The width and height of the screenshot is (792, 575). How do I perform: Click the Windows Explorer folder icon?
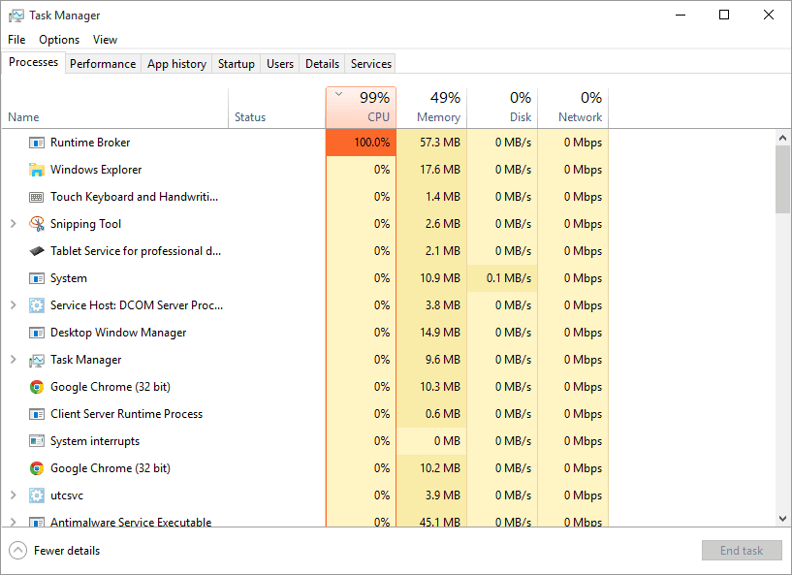point(37,169)
